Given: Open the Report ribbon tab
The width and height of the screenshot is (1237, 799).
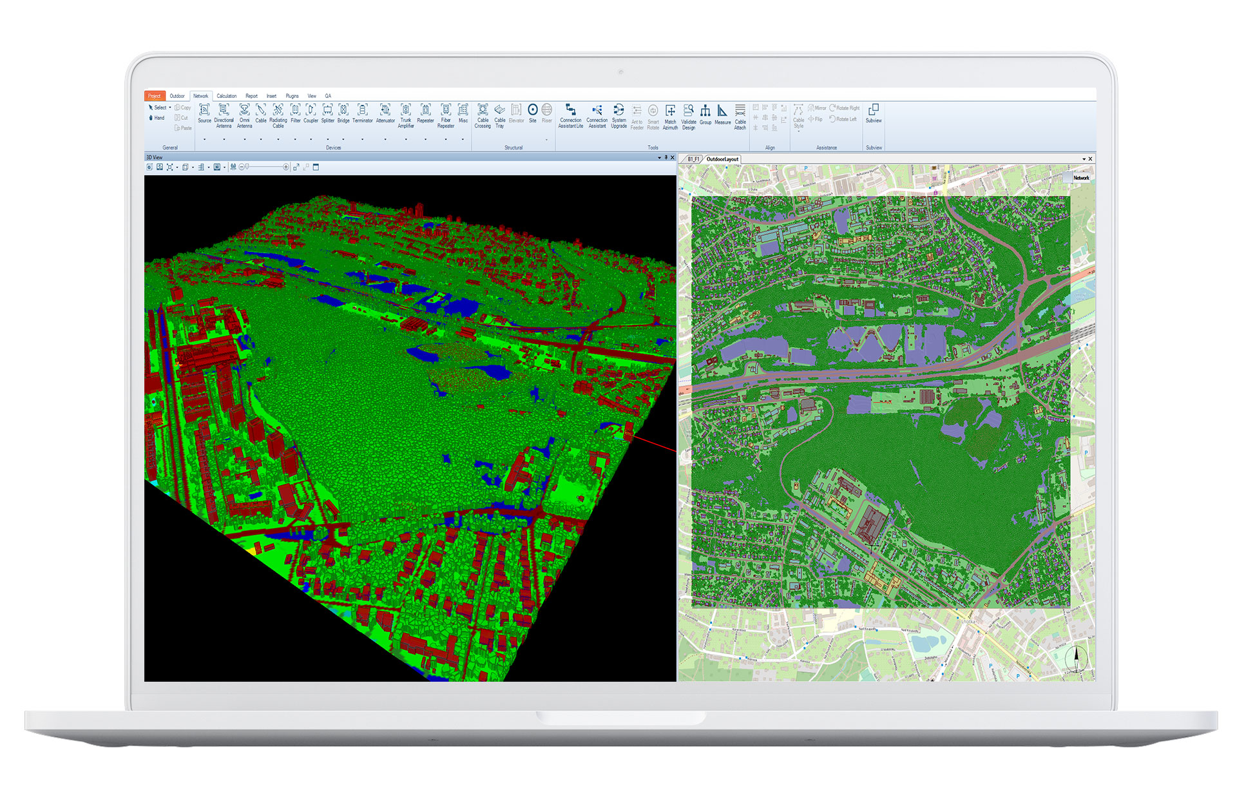Looking at the screenshot, I should (251, 96).
